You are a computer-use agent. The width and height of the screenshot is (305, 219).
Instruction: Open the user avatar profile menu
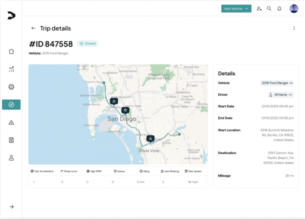[294, 9]
